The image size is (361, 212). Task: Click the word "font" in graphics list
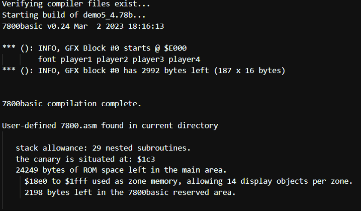(x=47, y=60)
